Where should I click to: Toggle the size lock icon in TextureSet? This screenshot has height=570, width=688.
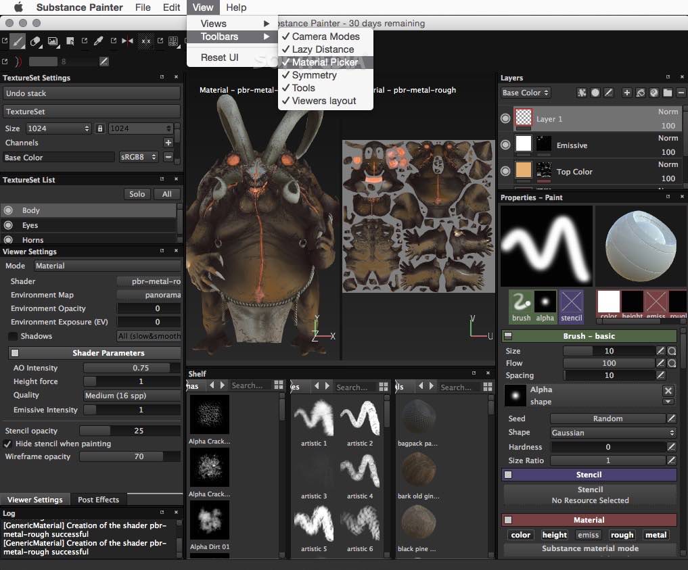[x=100, y=128]
